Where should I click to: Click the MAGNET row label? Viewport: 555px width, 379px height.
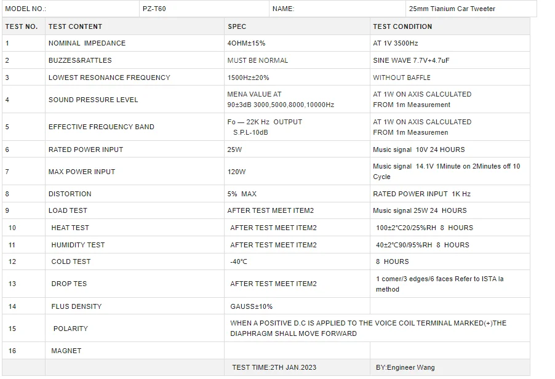coord(66,351)
